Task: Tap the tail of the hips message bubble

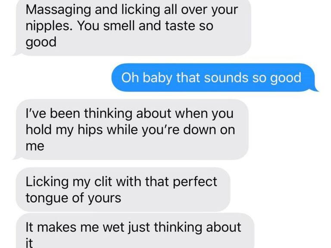Action: pos(16,157)
